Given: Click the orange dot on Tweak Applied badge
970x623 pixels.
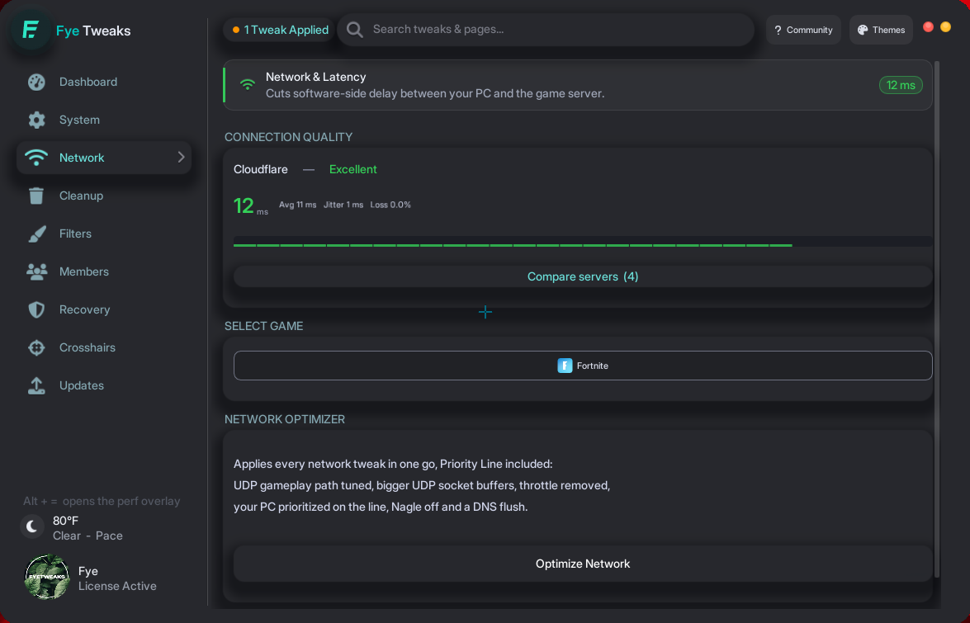Looking at the screenshot, I should (236, 30).
